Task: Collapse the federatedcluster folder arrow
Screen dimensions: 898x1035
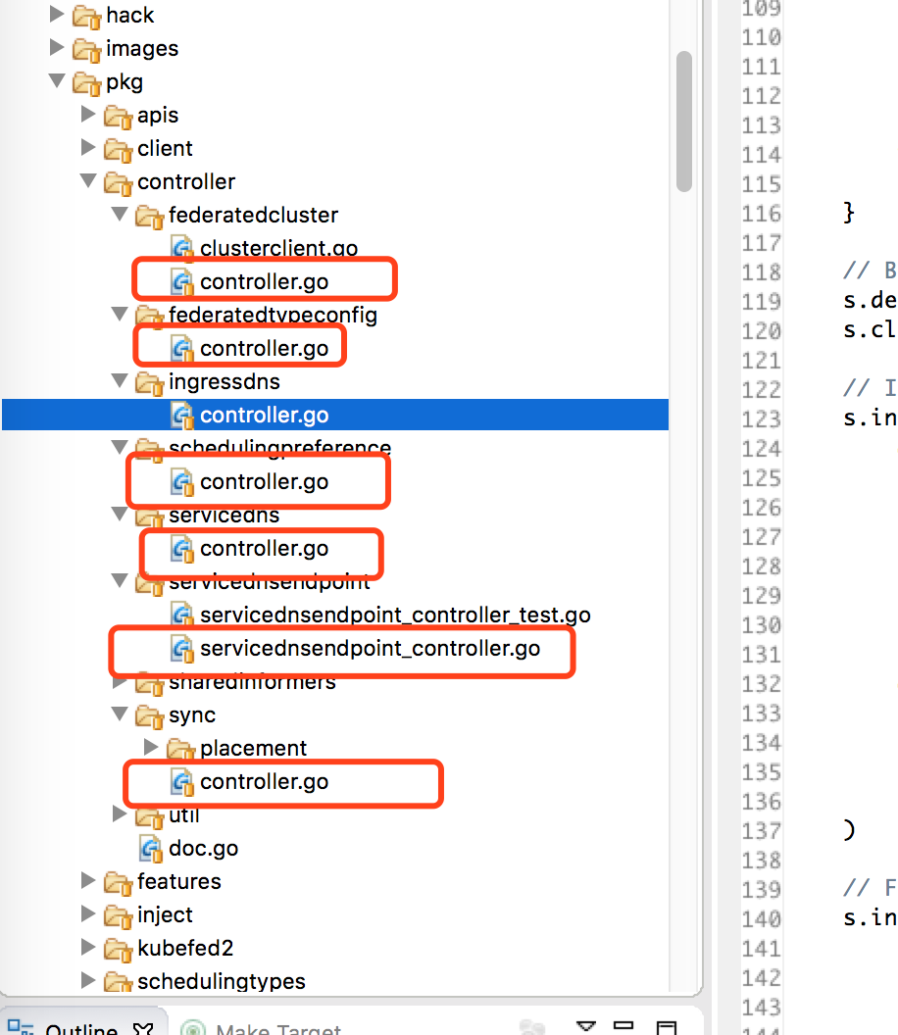Action: 120,214
